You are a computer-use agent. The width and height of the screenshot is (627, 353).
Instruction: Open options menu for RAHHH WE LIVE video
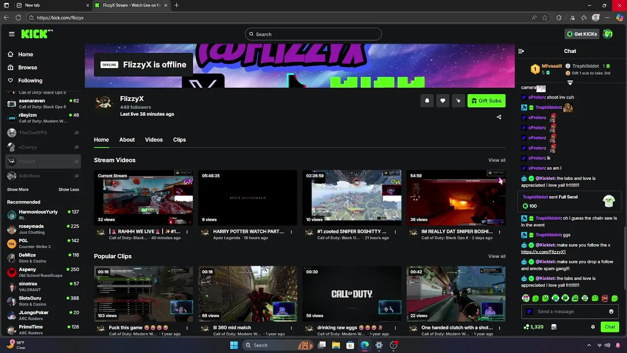pyautogui.click(x=187, y=232)
